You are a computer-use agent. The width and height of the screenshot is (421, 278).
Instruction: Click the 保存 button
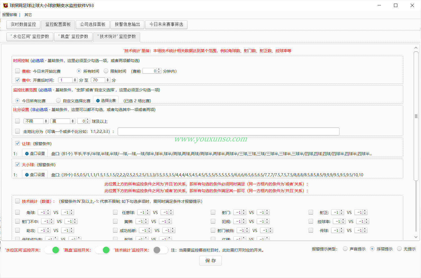coord(210,261)
